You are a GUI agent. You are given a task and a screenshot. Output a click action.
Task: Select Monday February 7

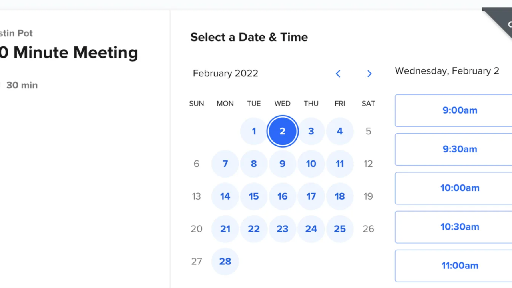tap(225, 164)
